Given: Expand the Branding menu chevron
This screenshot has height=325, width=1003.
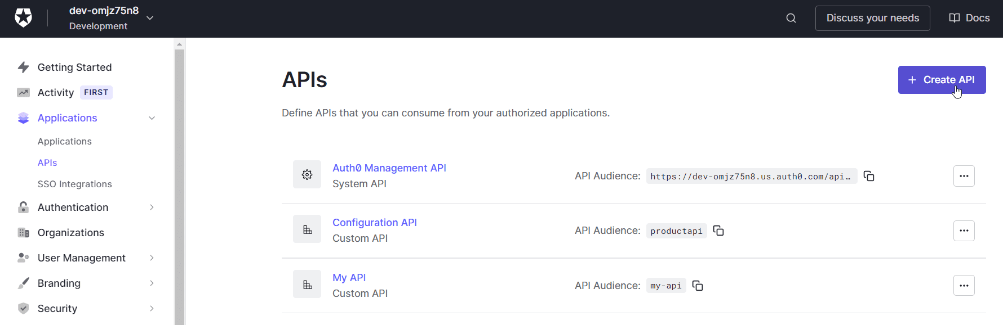Looking at the screenshot, I should point(152,283).
